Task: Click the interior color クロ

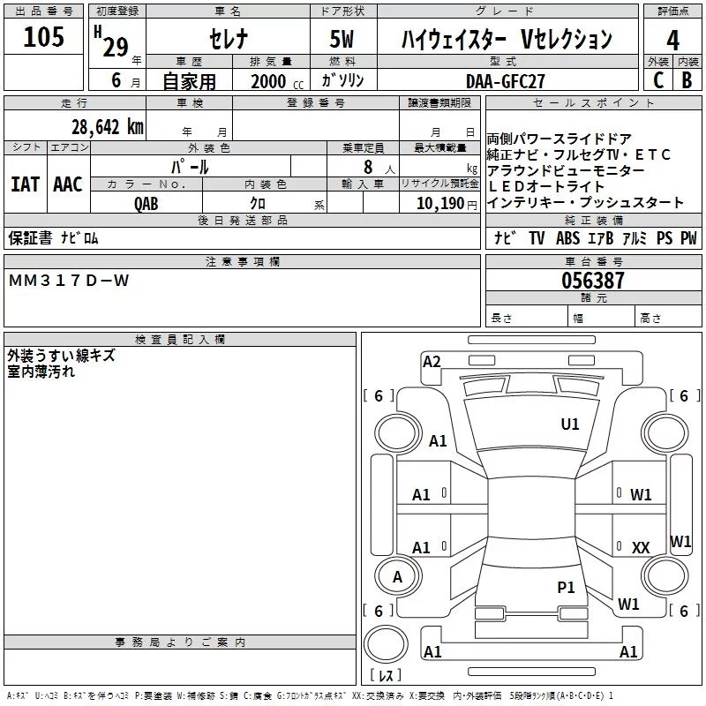Action: coord(258,203)
